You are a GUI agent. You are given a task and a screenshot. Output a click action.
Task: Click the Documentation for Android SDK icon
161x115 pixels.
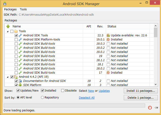(20, 81)
